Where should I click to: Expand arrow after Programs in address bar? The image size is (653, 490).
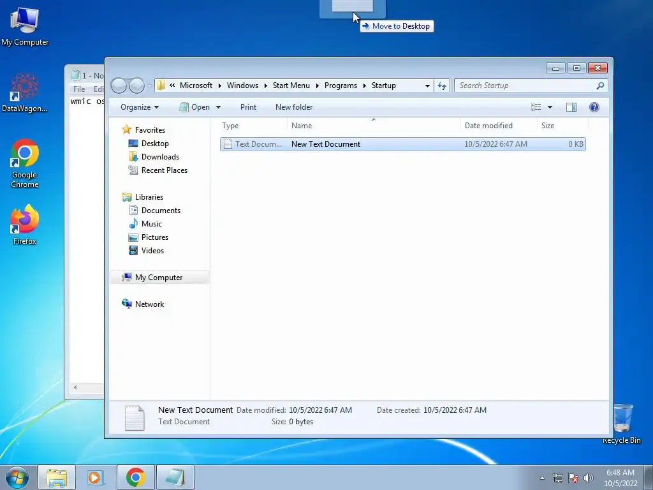click(364, 86)
